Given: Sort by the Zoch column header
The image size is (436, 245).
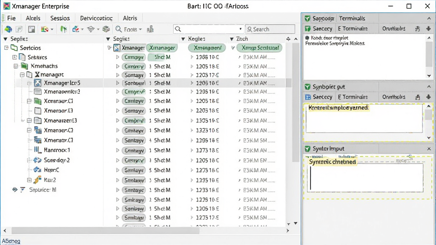Looking at the screenshot, I should tap(242, 39).
